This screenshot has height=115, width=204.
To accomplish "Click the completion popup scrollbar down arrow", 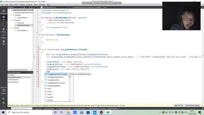I will tap(69, 100).
